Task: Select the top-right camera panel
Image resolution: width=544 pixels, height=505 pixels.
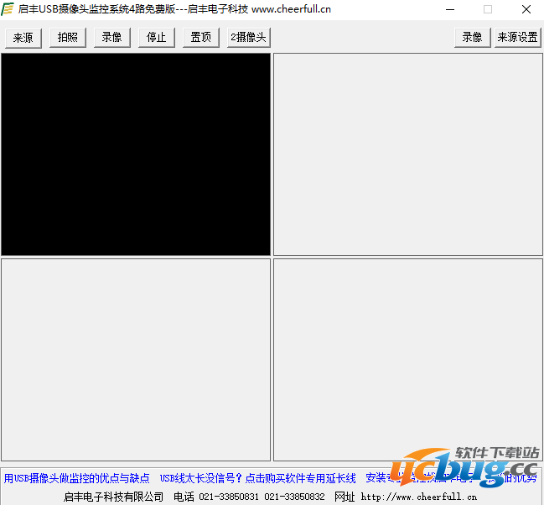Action: pyautogui.click(x=407, y=154)
